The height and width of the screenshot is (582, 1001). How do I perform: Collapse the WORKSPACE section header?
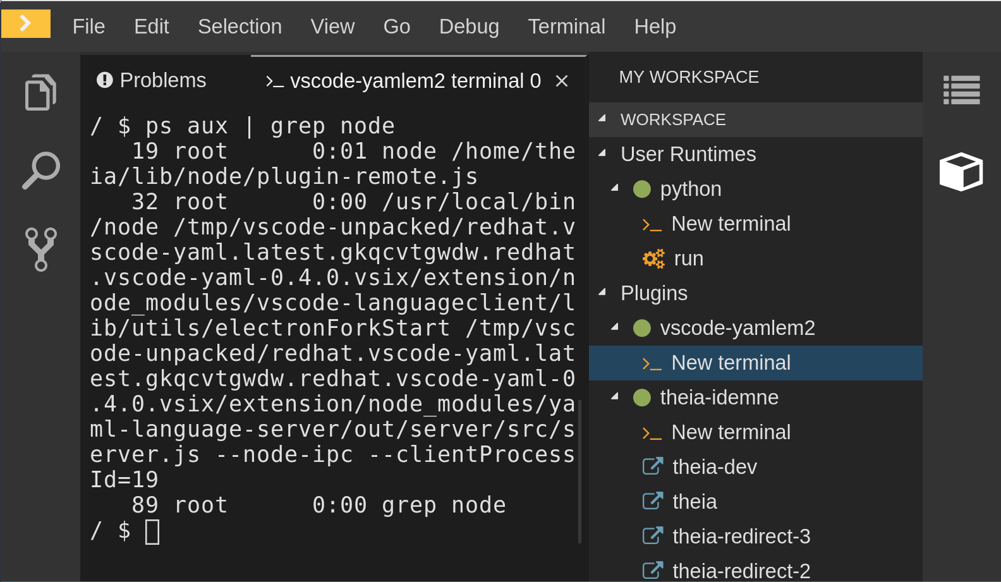click(x=603, y=119)
